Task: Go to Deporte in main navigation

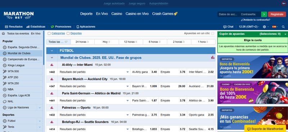Action: [x=86, y=14]
